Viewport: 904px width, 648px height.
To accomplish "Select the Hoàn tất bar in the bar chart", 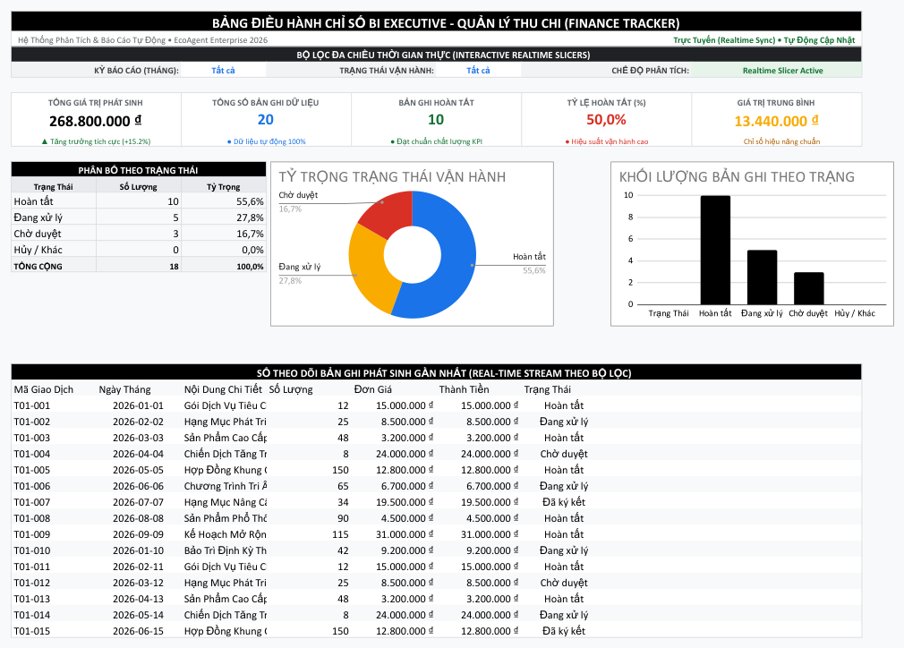I will pyautogui.click(x=715, y=250).
